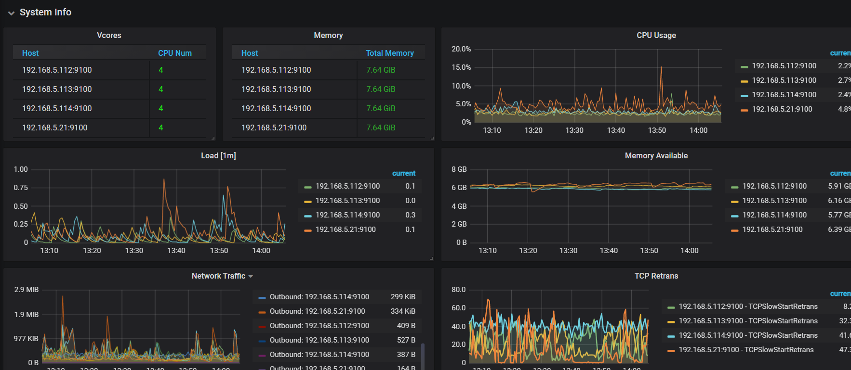Viewport: 851px width, 370px height.
Task: Open the CPU Usage panel title menu
Action: 656,36
